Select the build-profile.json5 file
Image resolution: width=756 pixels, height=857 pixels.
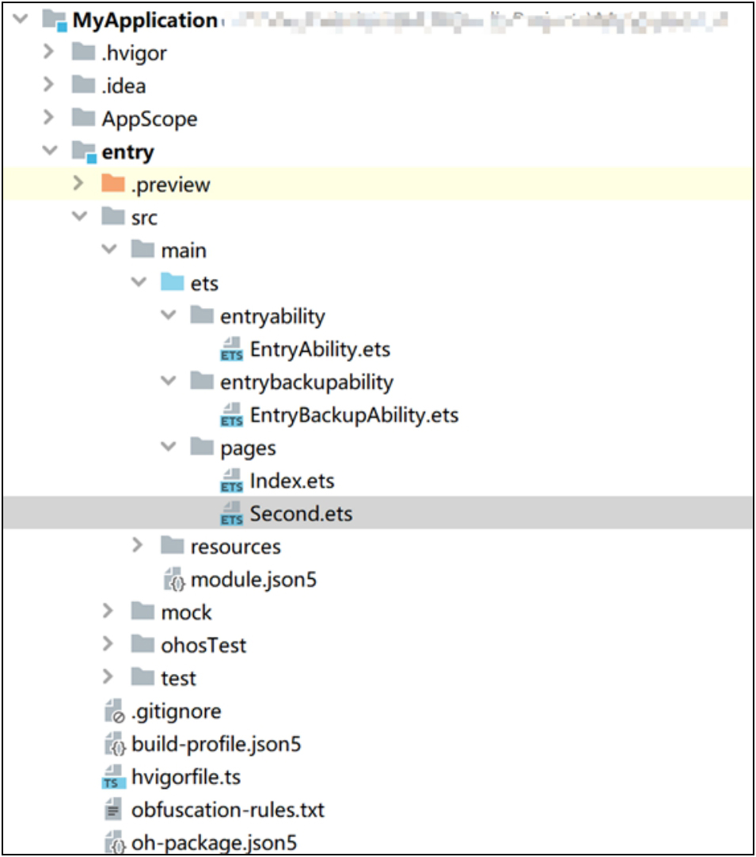[215, 745]
